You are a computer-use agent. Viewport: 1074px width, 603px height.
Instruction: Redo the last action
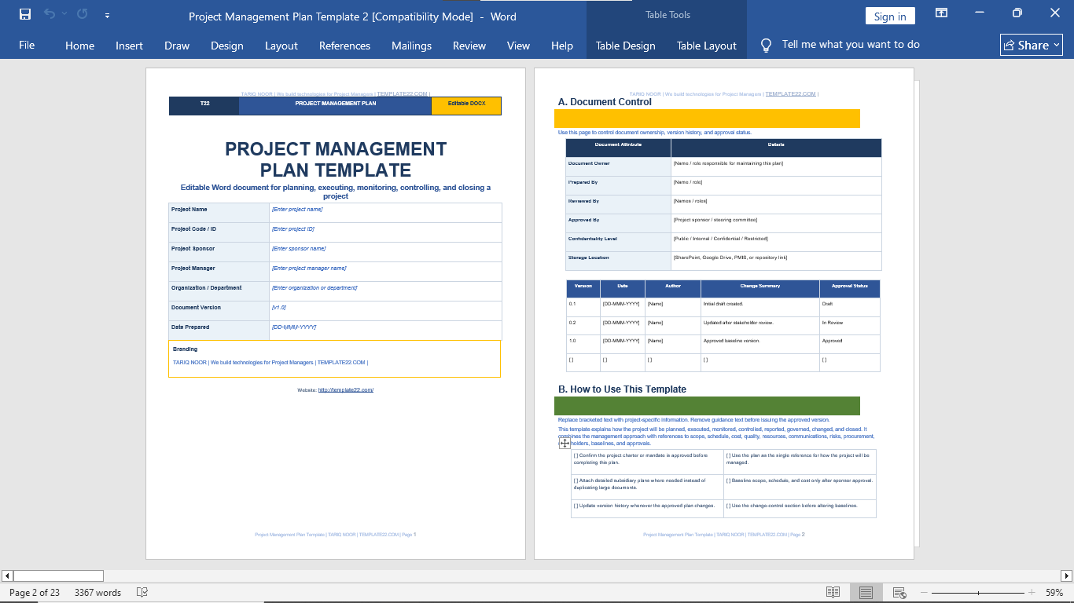[83, 14]
